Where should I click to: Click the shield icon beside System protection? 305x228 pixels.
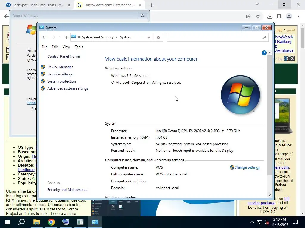[43, 81]
